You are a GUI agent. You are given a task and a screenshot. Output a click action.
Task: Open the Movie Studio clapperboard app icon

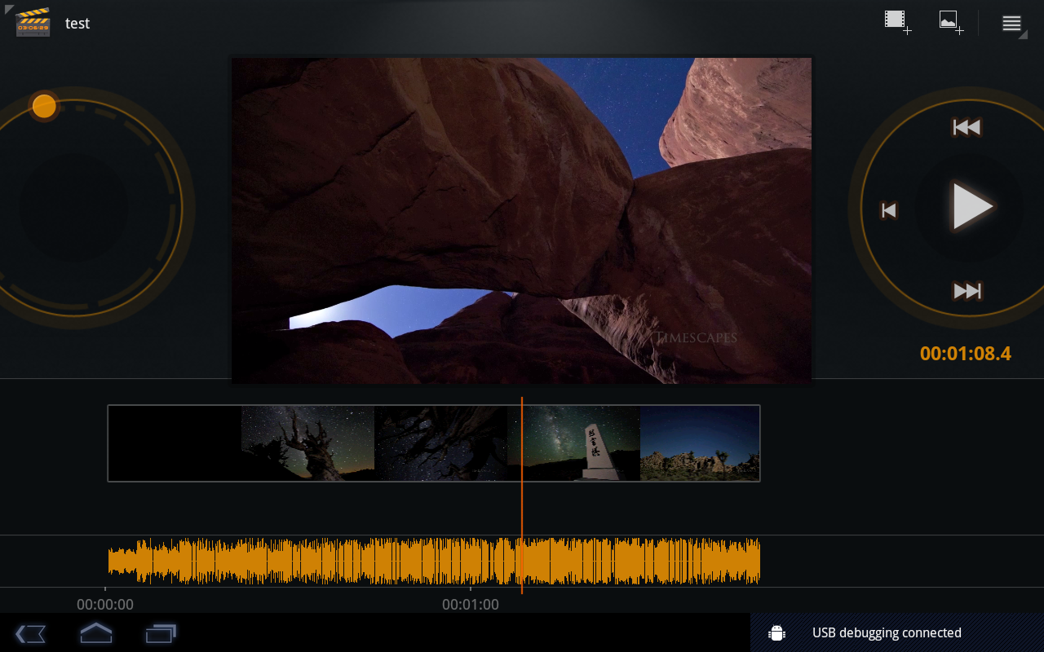pos(33,22)
